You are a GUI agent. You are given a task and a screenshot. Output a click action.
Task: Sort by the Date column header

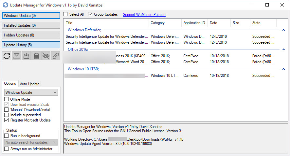pyautogui.click(x=219, y=23)
